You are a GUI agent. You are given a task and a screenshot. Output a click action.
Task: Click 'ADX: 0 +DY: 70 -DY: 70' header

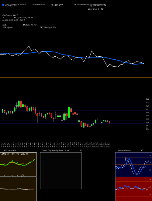pos(15,154)
